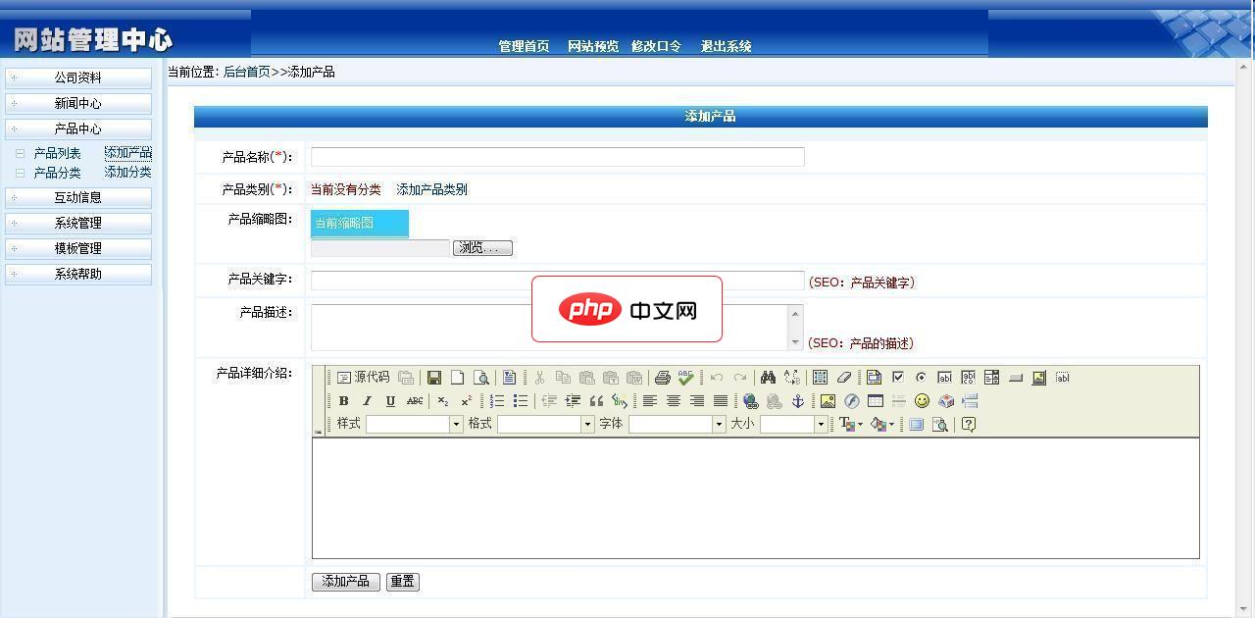This screenshot has width=1255, height=618.
Task: Expand the 公司资料 sidebar section
Action: pos(78,77)
